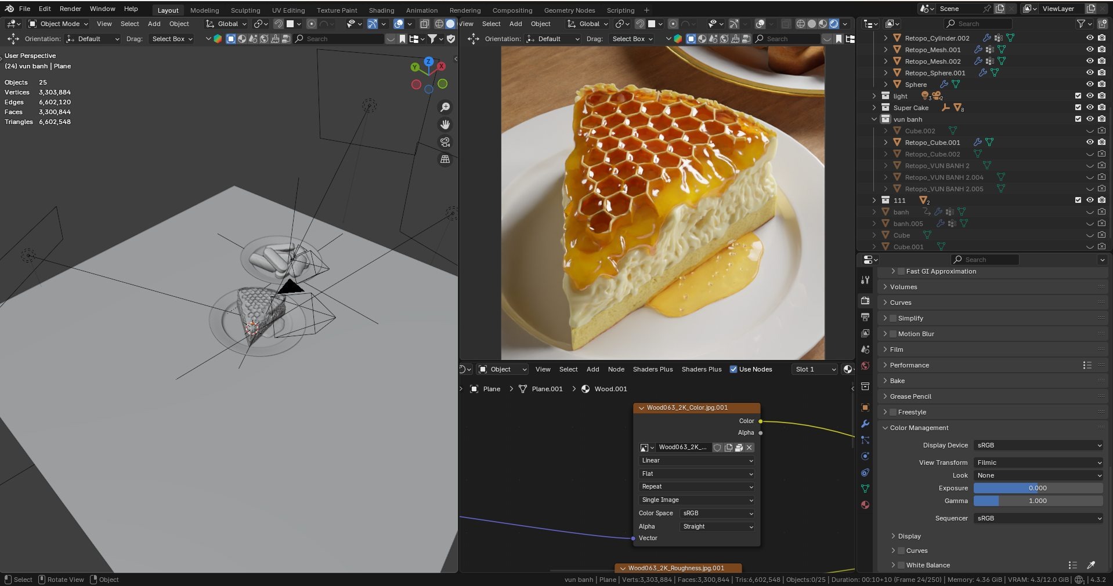Open the Object Constraints properties tab

865,472
